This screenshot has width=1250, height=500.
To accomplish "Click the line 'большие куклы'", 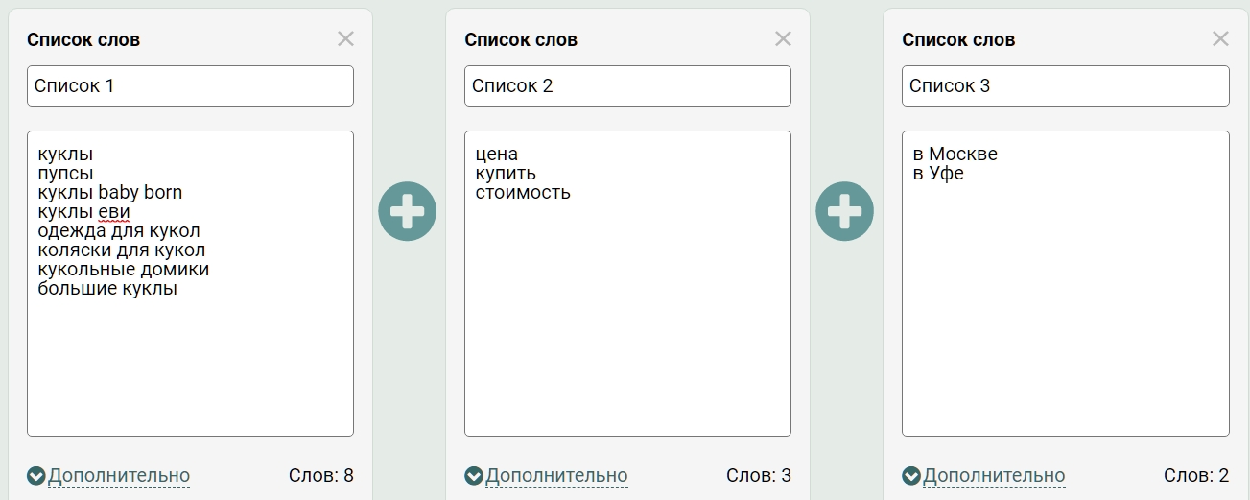I will click(107, 288).
